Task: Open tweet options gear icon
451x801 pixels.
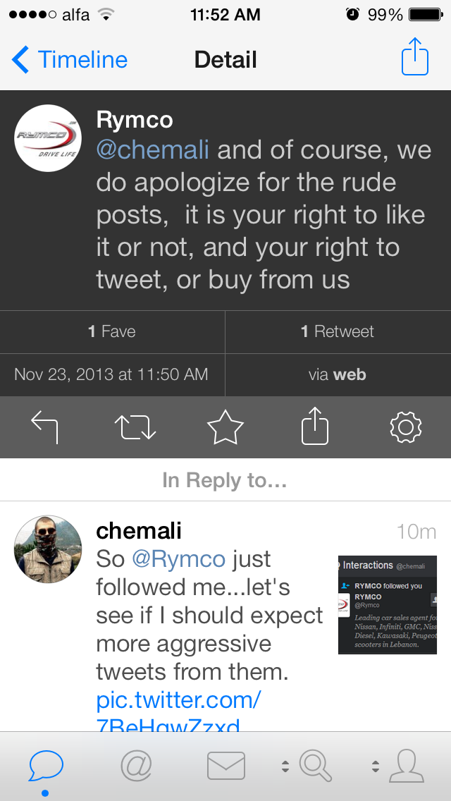Action: point(406,427)
